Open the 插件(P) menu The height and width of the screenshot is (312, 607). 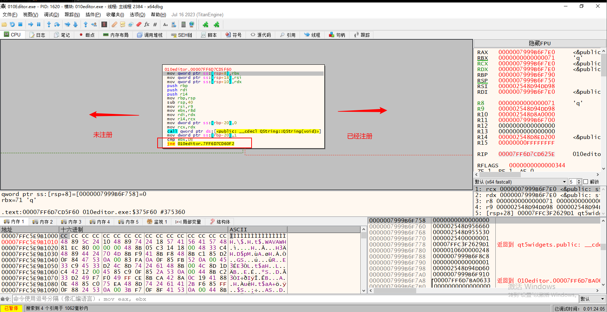(93, 15)
